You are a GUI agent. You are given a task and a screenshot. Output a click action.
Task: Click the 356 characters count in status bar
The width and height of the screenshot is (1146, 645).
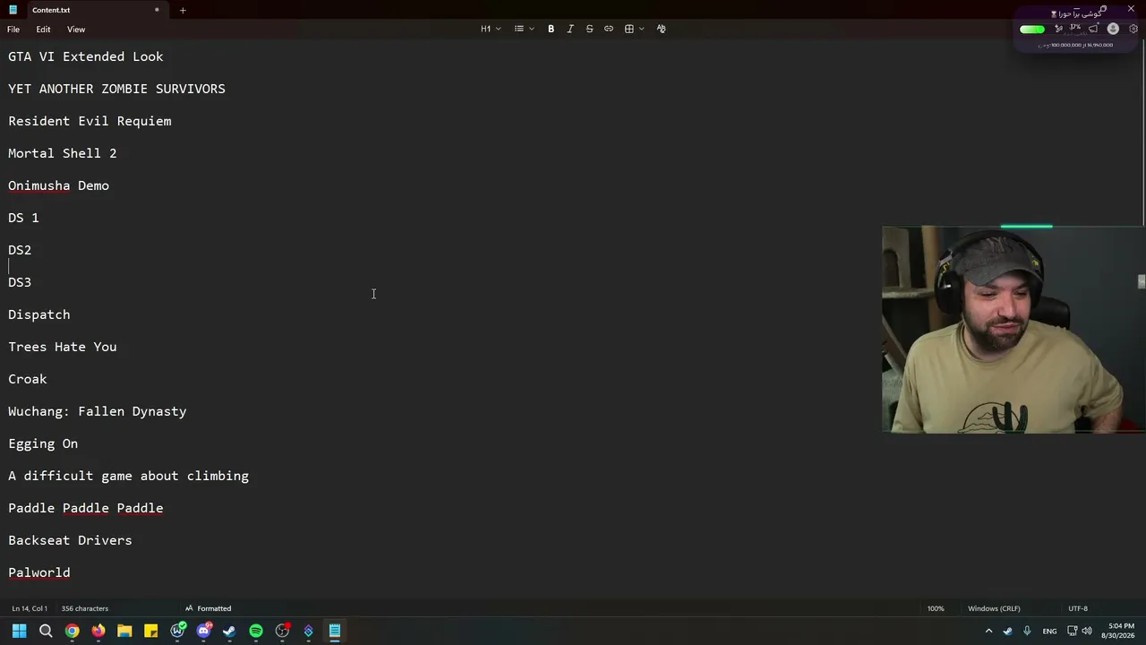click(84, 608)
